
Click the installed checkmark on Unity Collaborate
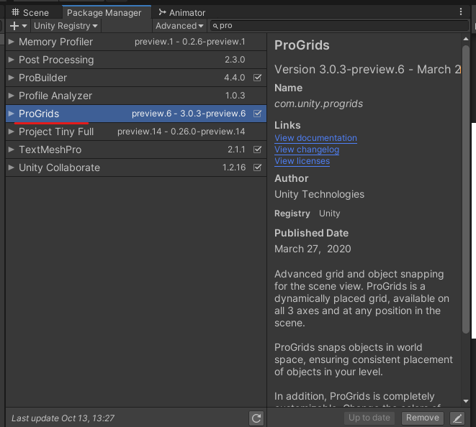click(x=258, y=167)
